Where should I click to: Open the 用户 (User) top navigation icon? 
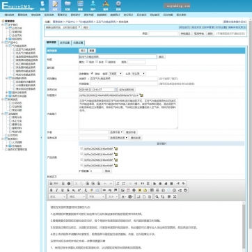point(93,6)
